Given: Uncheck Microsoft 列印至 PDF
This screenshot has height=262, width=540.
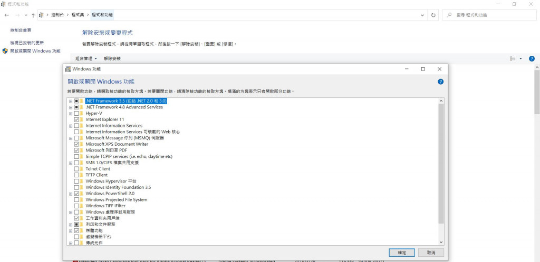Looking at the screenshot, I should click(76, 150).
